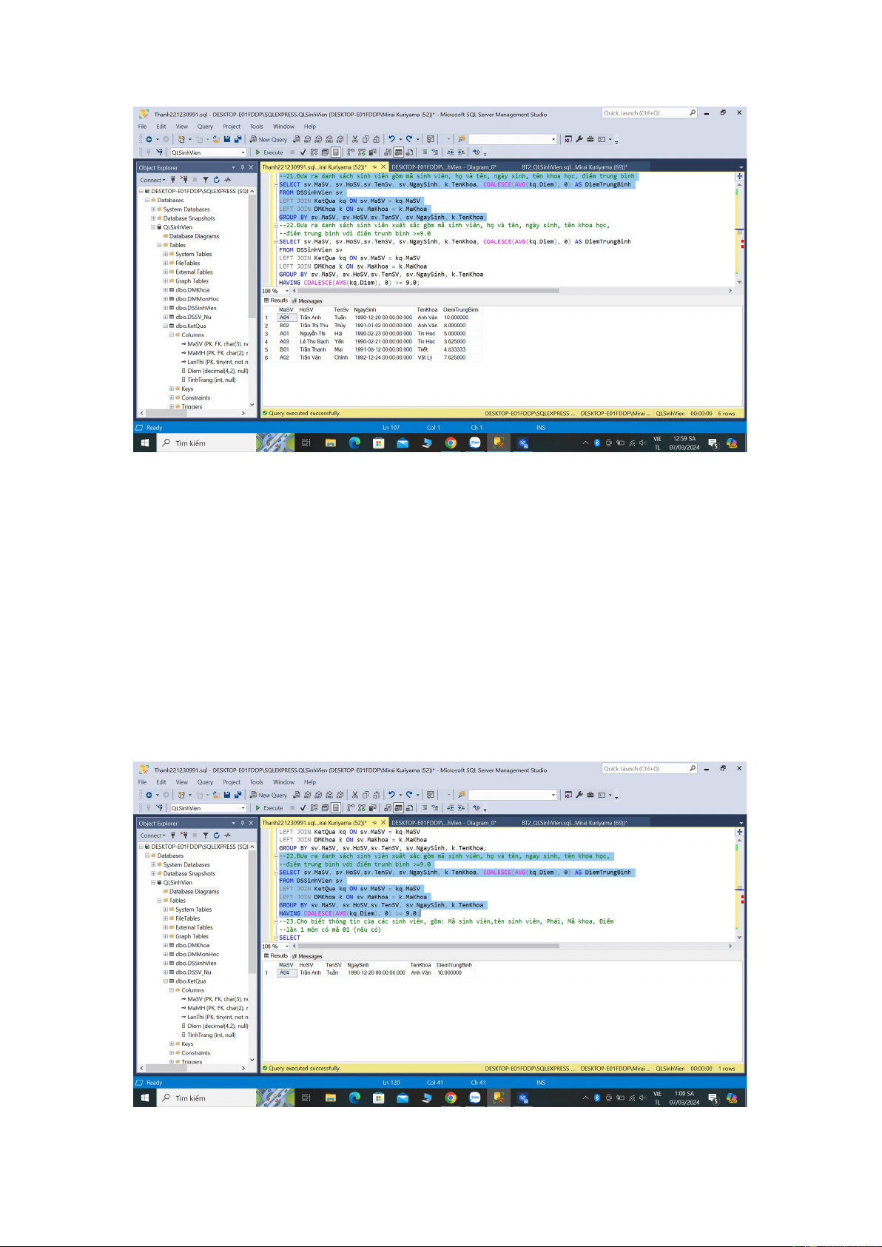Click Filter funnel icon in bottom Object Explorer
882x1247 pixels.
click(206, 836)
